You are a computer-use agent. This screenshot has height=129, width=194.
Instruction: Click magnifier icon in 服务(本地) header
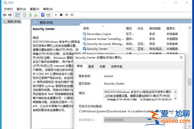click(x=36, y=22)
